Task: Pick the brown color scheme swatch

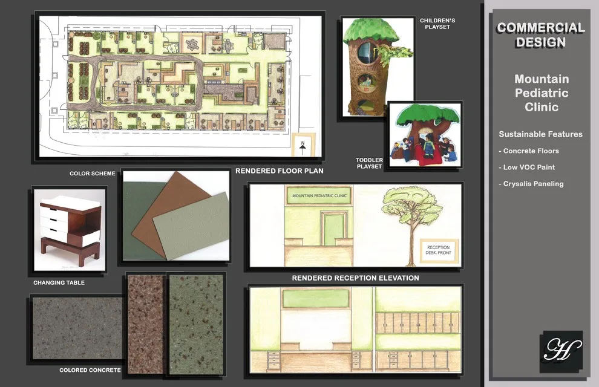Action: coord(167,203)
